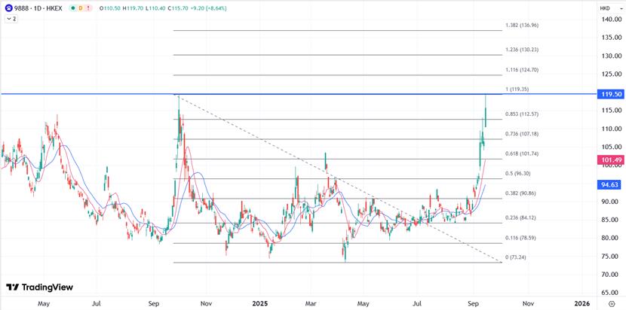Click the blue 94.63 moving average label

(609, 184)
